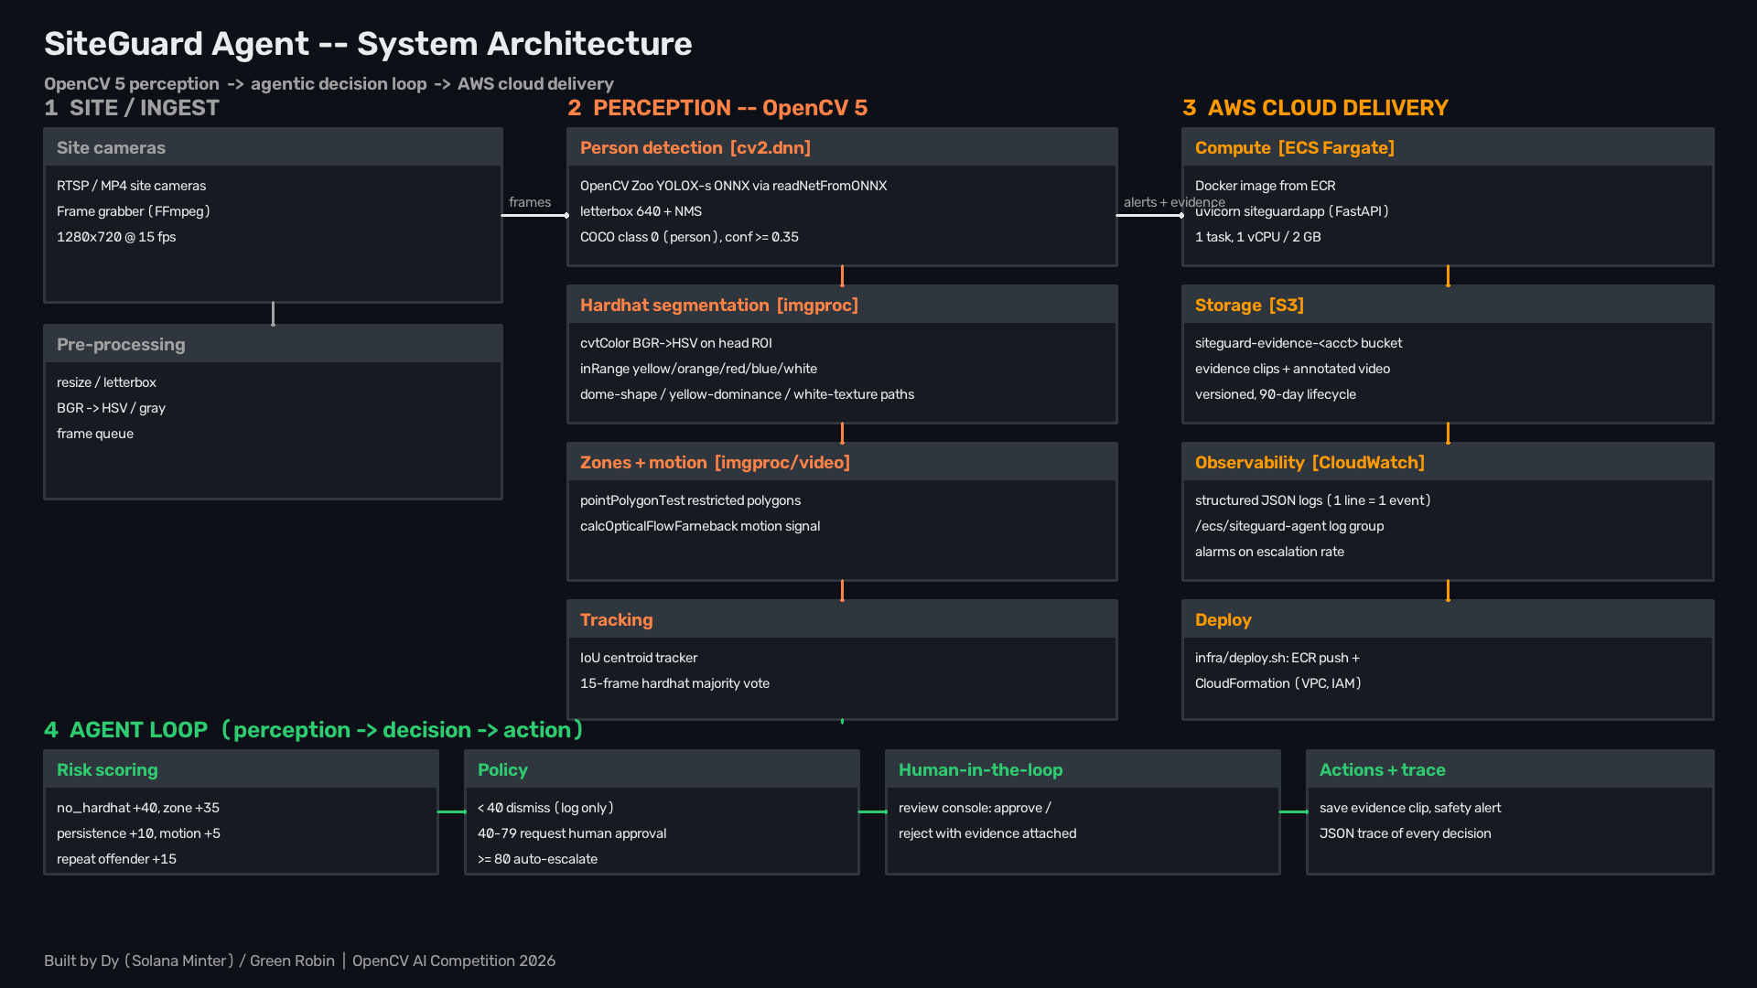Click 'infra/deploy.sh: ECR push +' line
This screenshot has width=1757, height=988.
(x=1277, y=658)
